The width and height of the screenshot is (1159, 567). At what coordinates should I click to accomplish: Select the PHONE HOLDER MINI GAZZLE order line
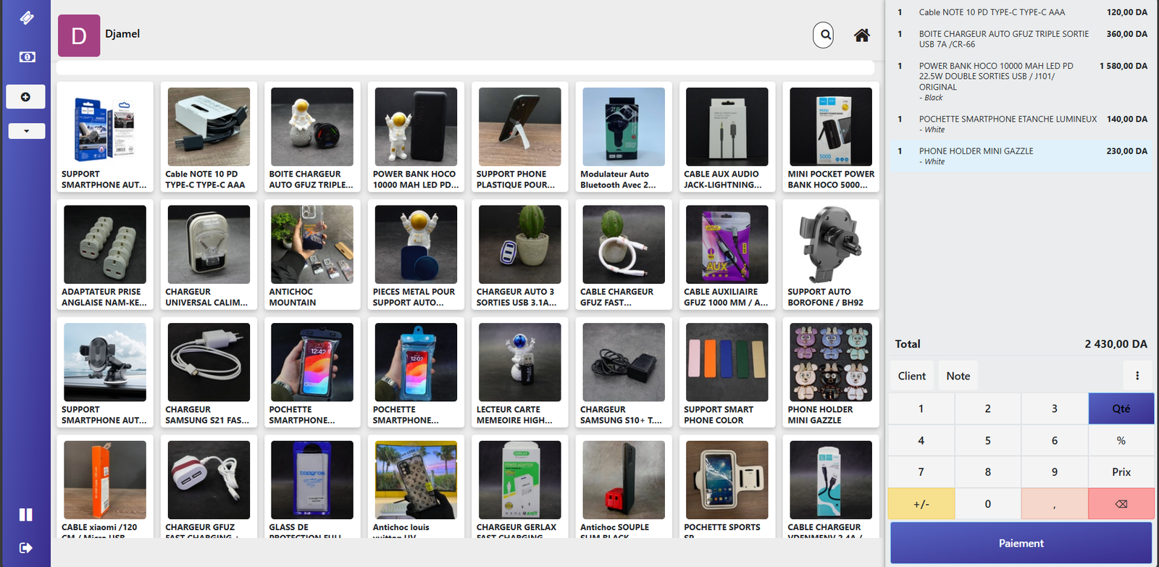[1021, 156]
